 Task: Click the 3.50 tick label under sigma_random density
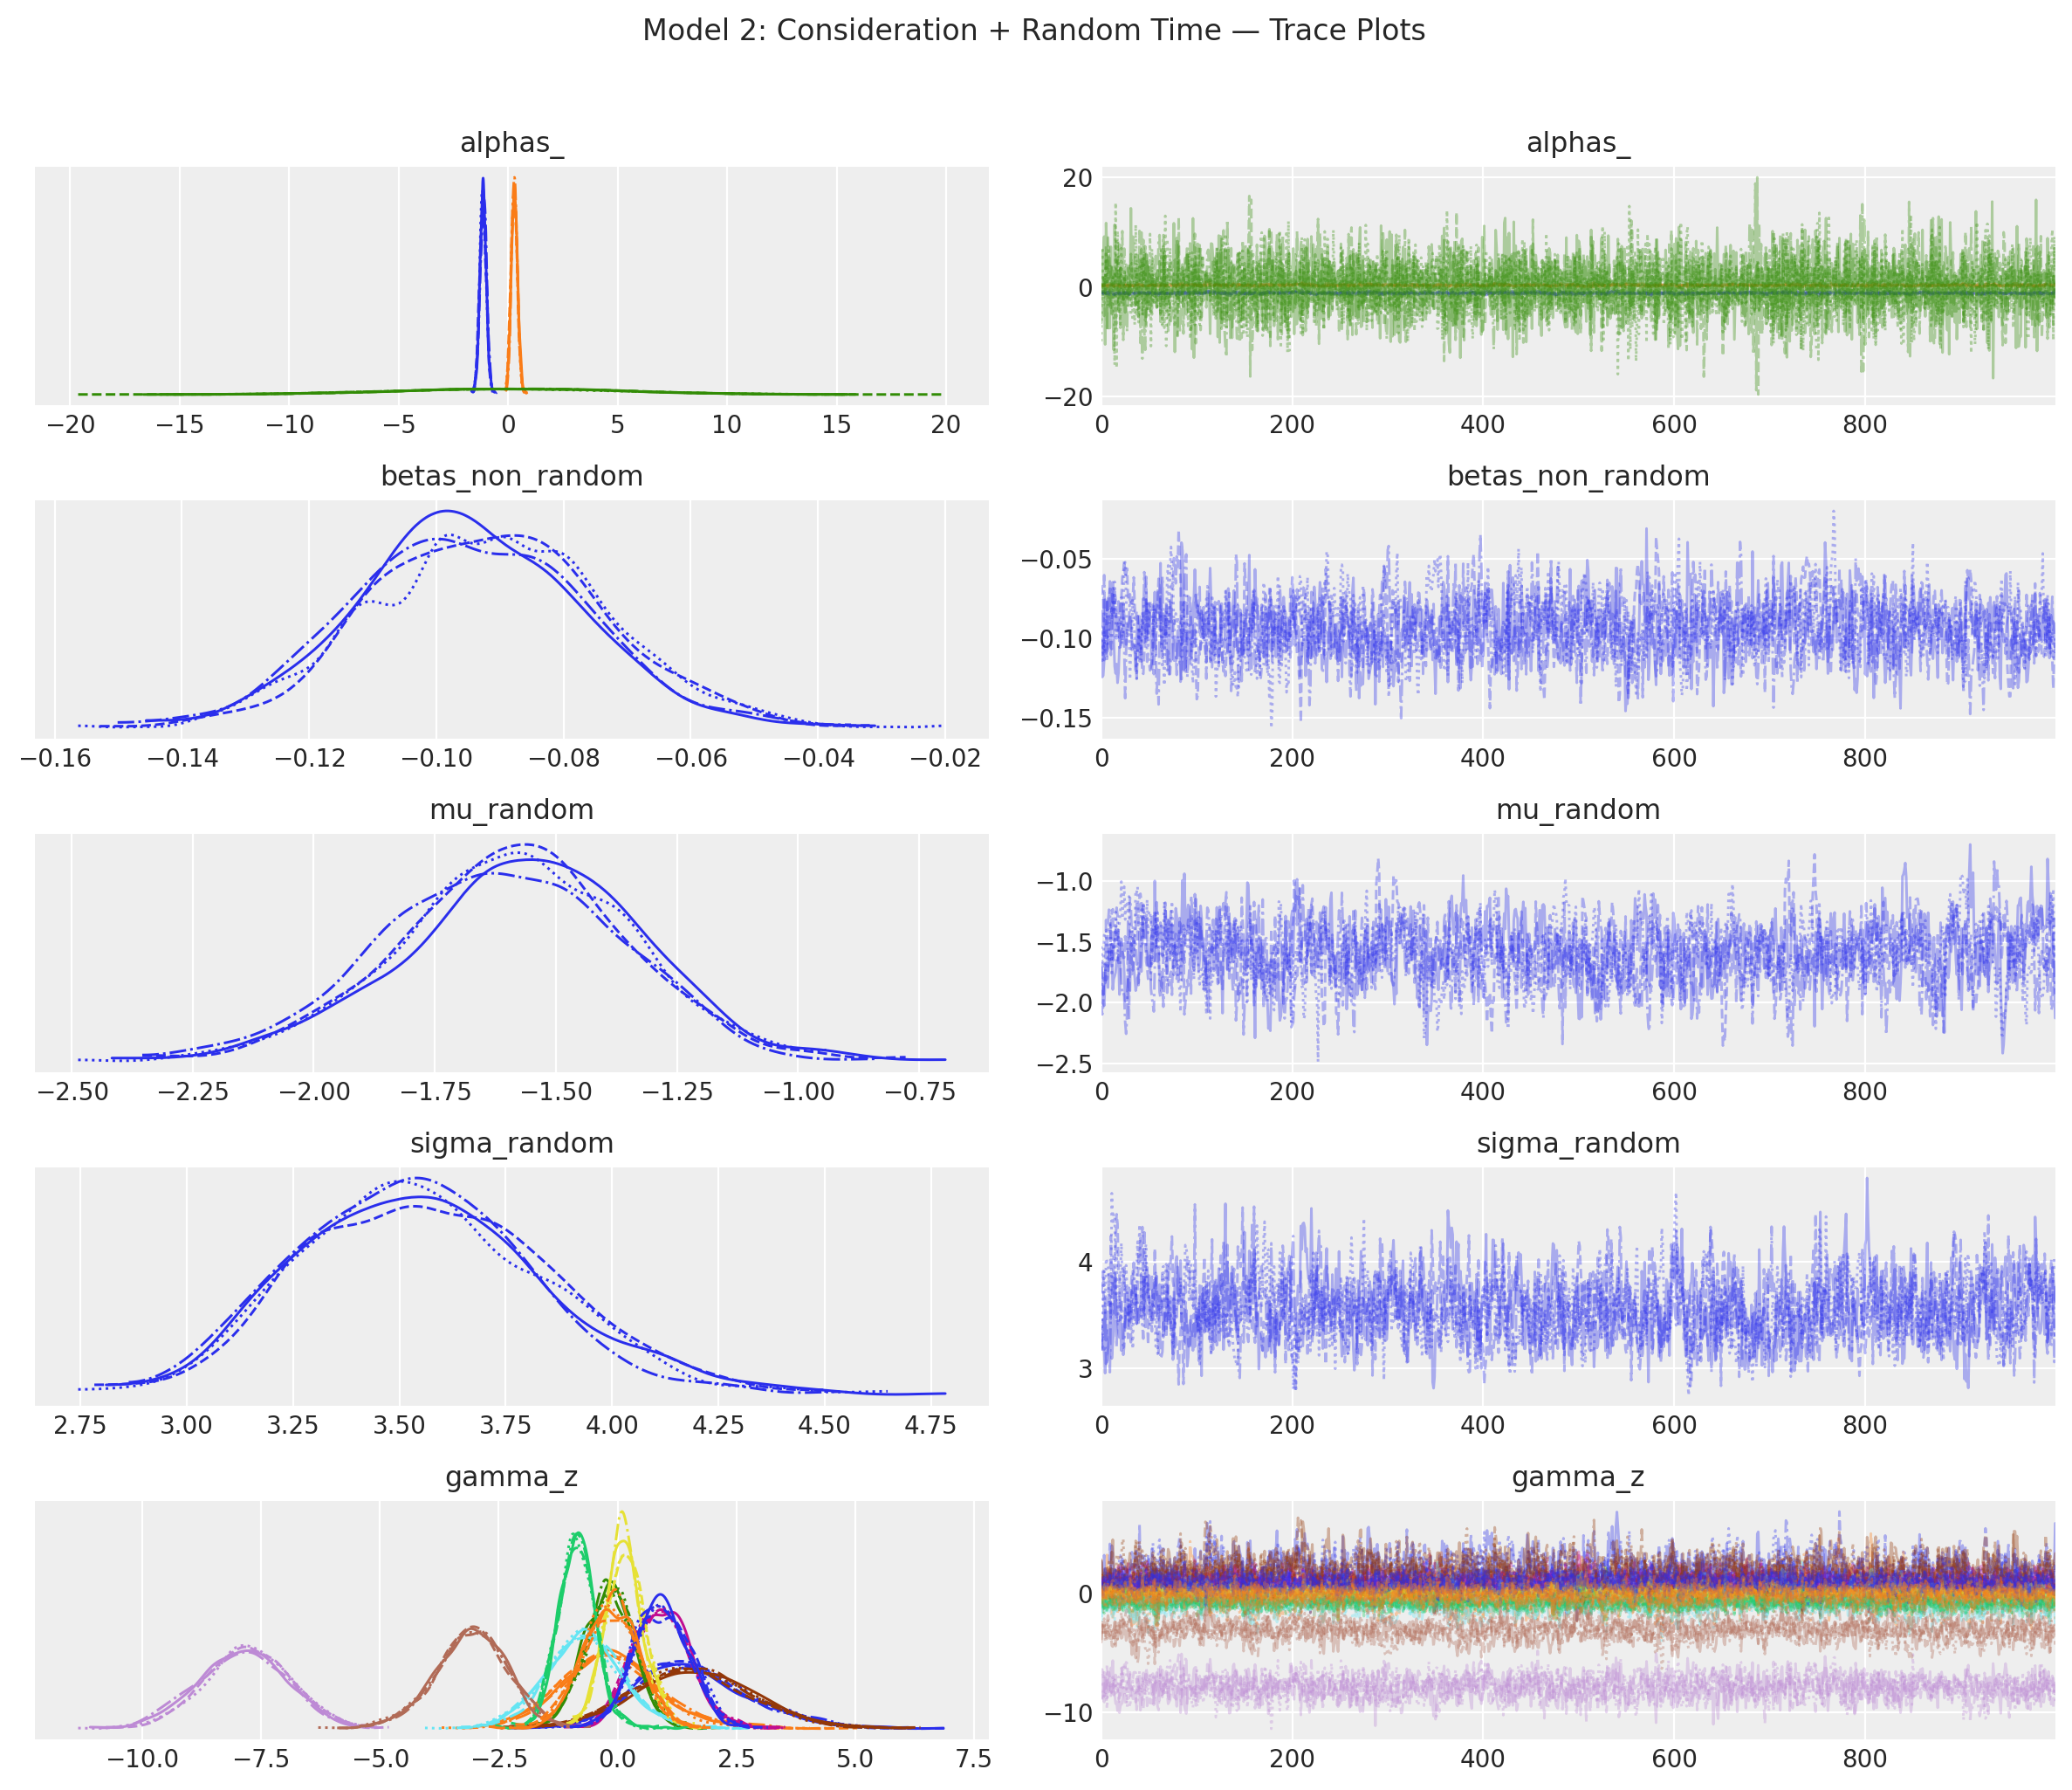point(399,1425)
